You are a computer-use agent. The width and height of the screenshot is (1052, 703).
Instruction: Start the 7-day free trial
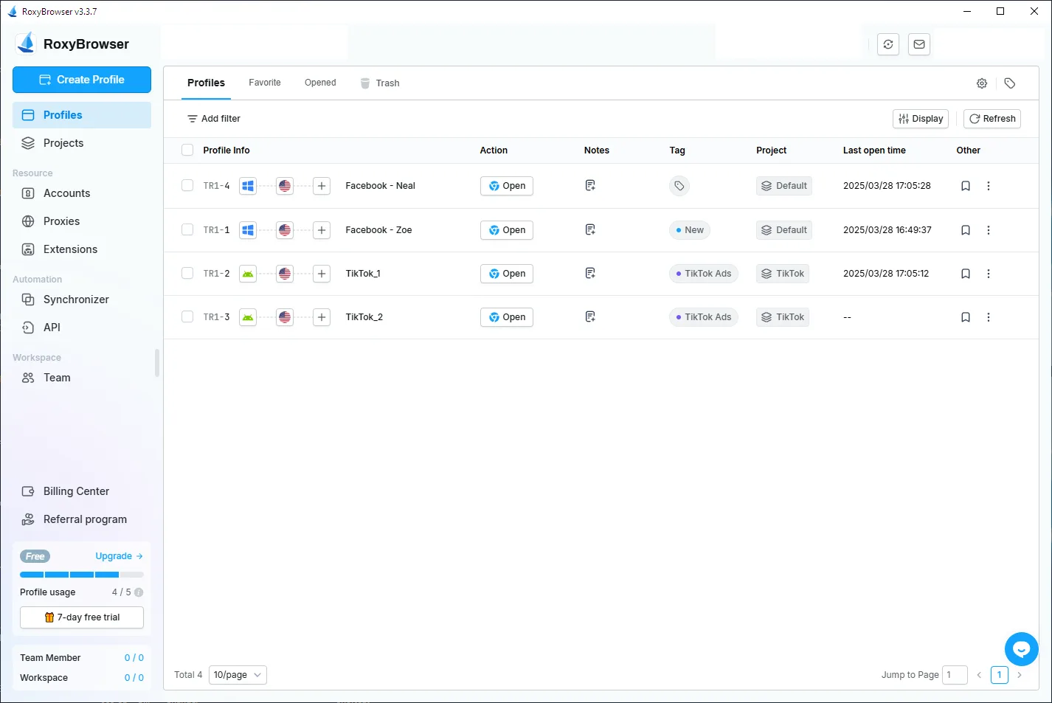click(x=82, y=617)
